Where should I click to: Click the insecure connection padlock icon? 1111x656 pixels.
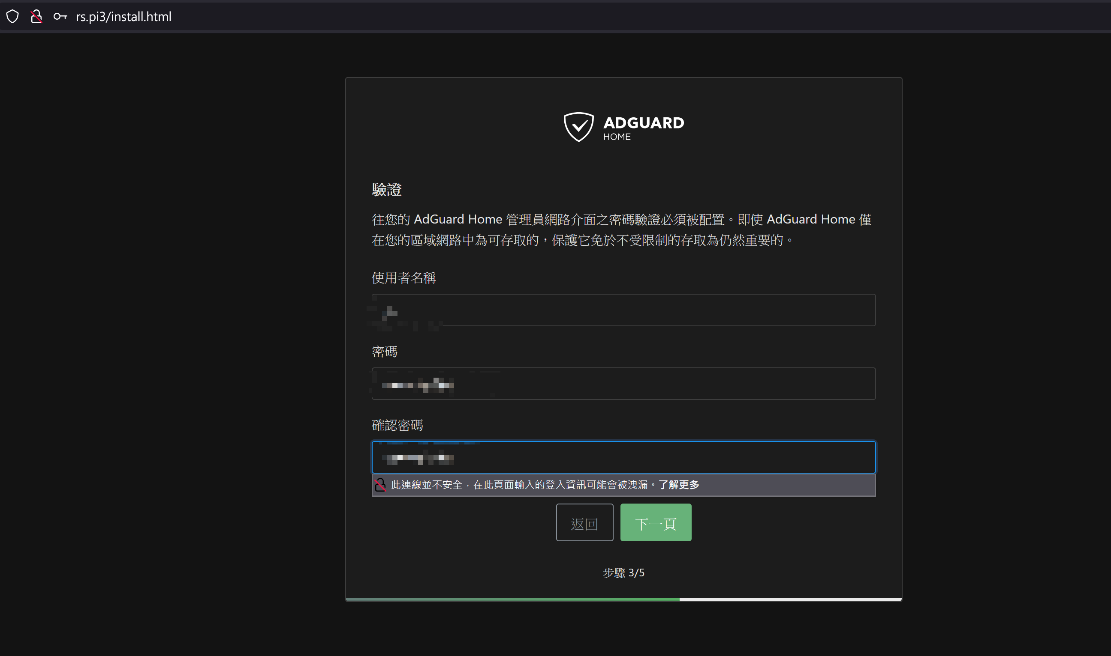36,17
